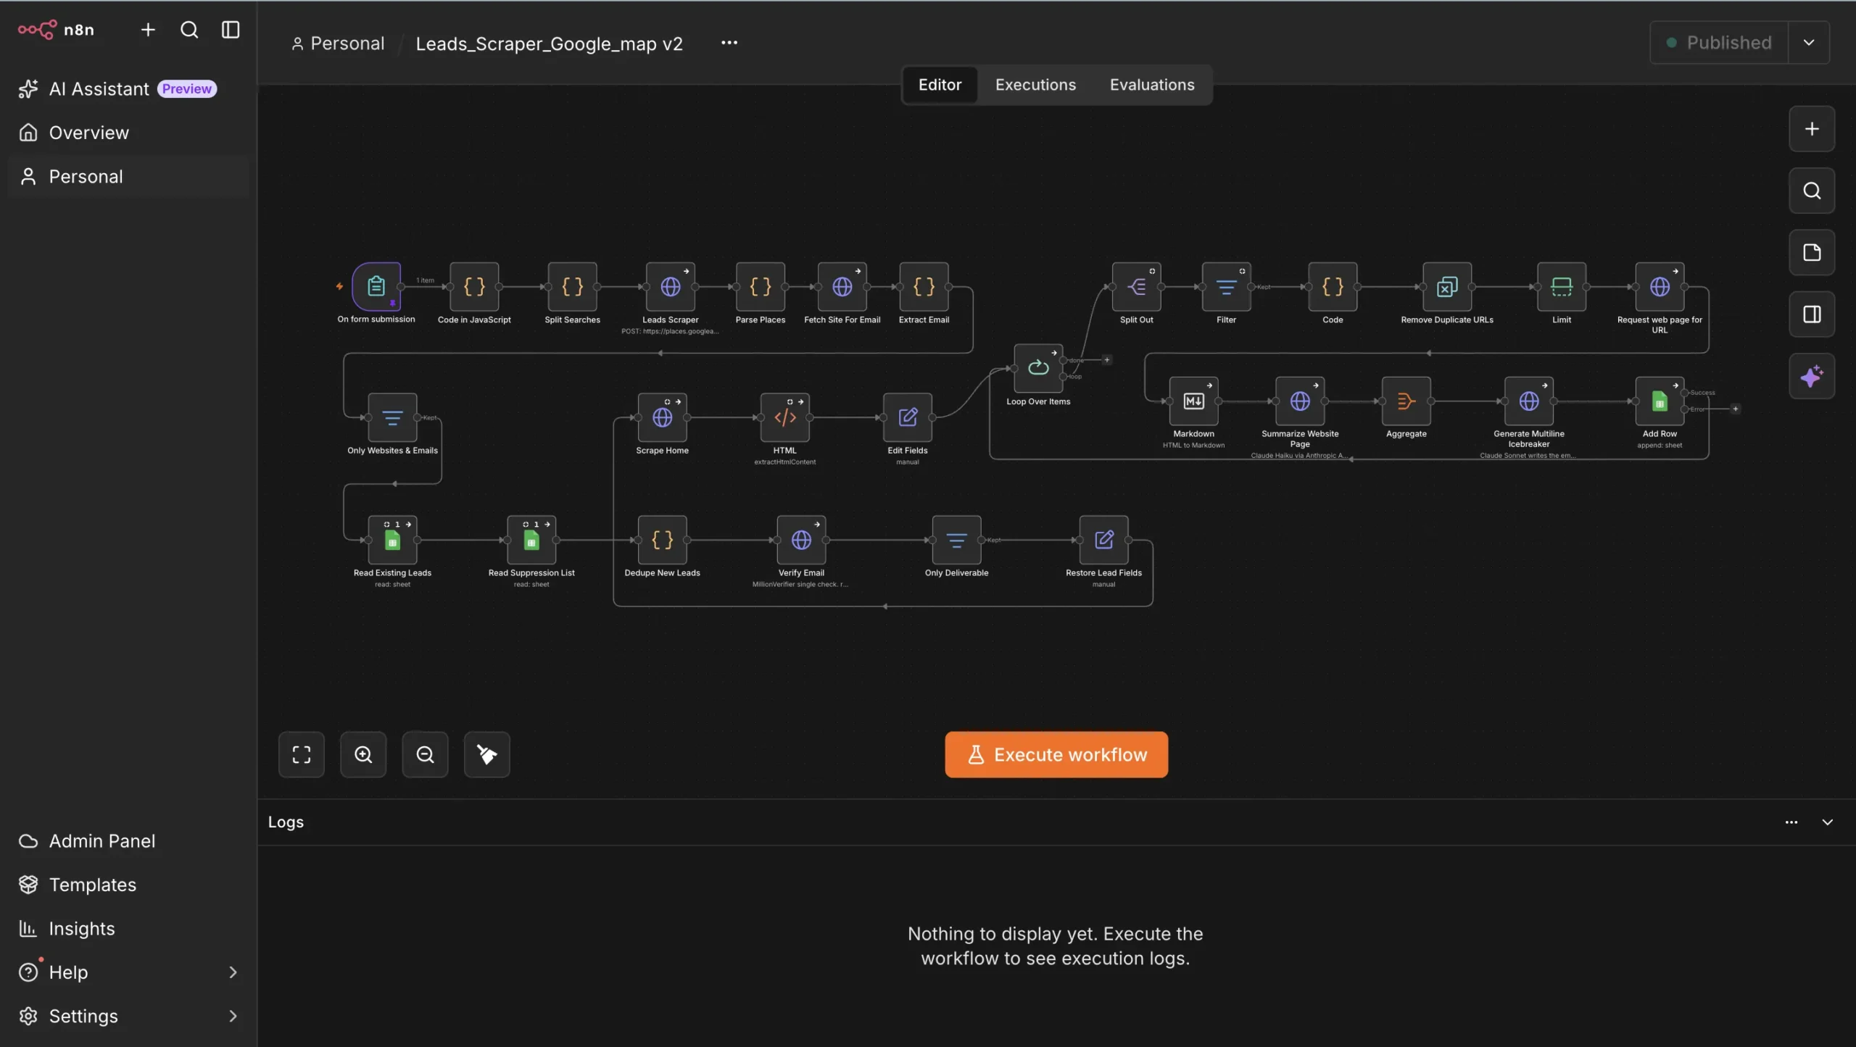
Task: Open the Markdown node
Action: click(1193, 401)
